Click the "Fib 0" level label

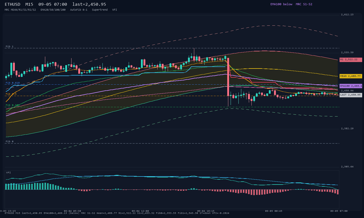(10, 142)
